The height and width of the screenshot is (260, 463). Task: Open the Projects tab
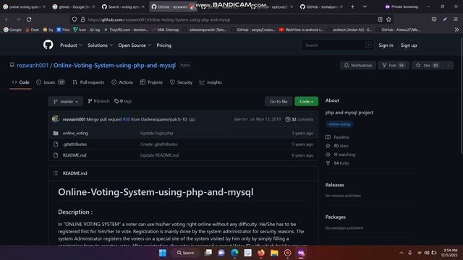[x=151, y=82]
